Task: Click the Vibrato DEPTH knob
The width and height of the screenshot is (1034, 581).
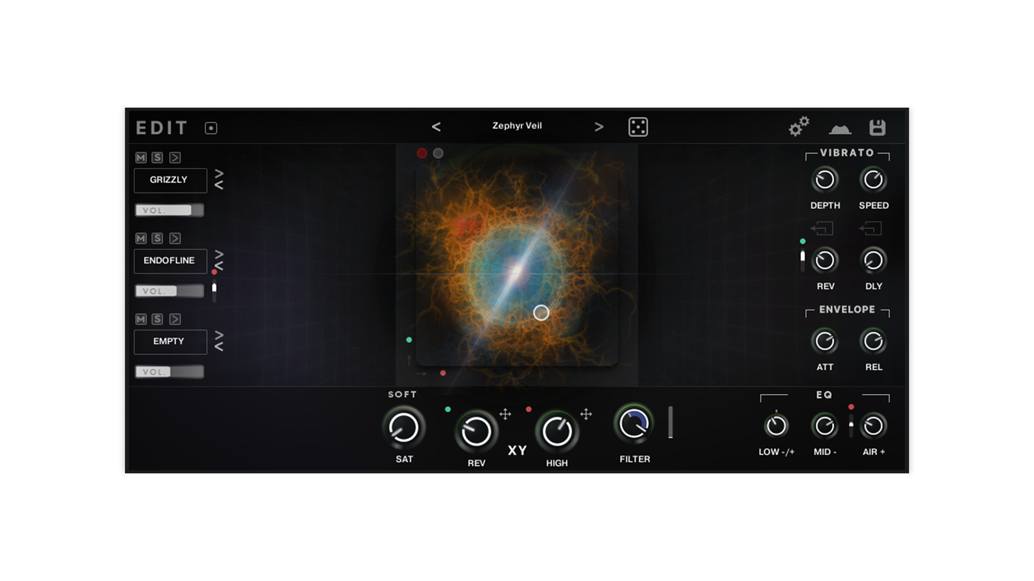Action: [x=825, y=180]
